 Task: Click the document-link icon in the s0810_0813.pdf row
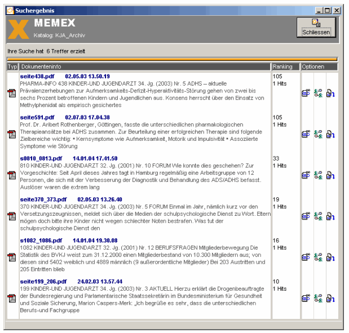point(331,175)
